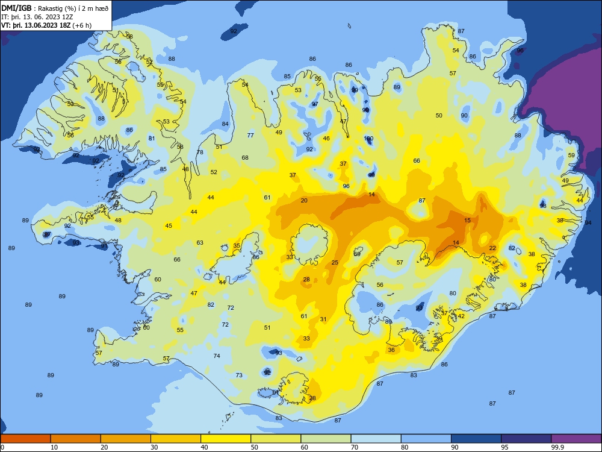Viewport: 602px width, 452px height.
Task: Click the map value '77' in the north
Action: tap(250, 135)
